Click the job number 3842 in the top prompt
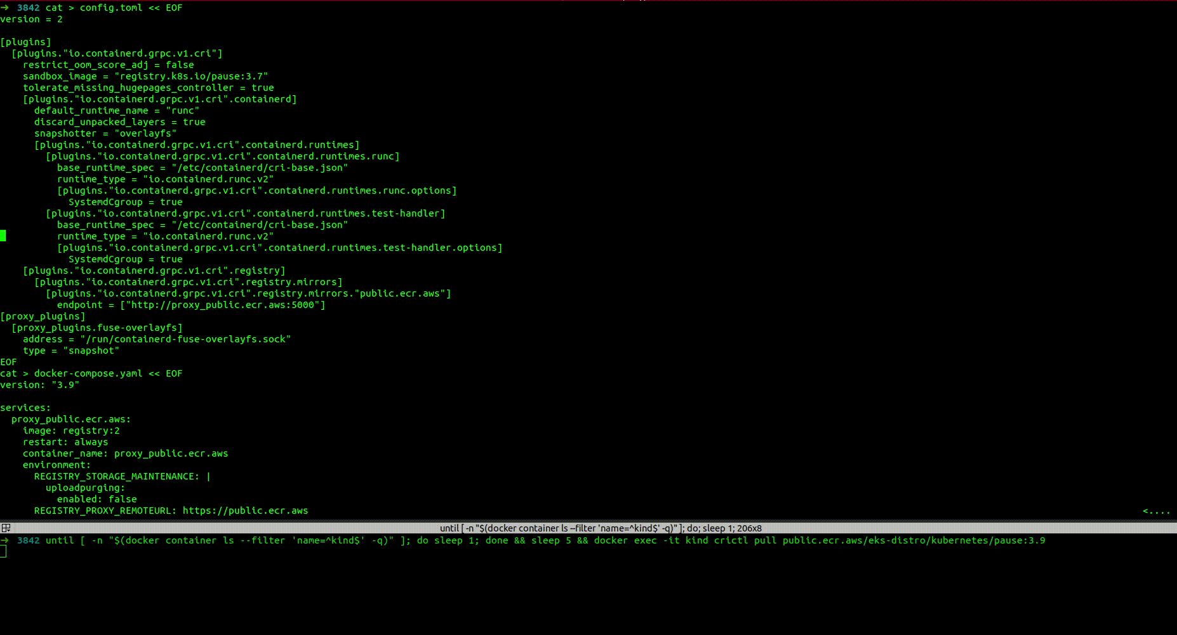1177x635 pixels. pos(26,8)
